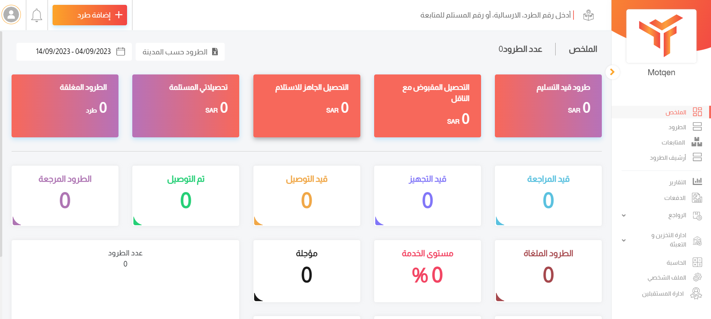711x319 pixels.
Task: Click the tracking number search field
Action: pyautogui.click(x=495, y=15)
